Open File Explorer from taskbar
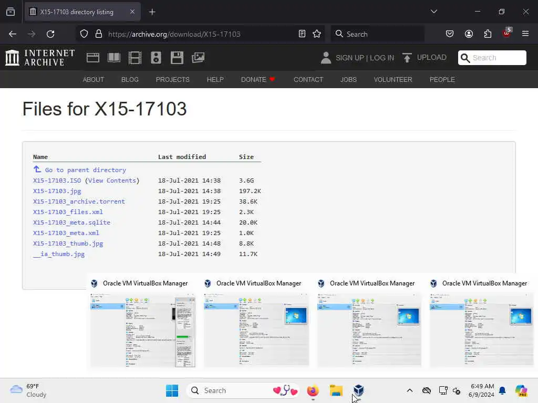This screenshot has height=403, width=538. coord(336,390)
